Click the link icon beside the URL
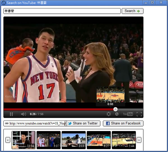168x152 pixels. coord(7,123)
